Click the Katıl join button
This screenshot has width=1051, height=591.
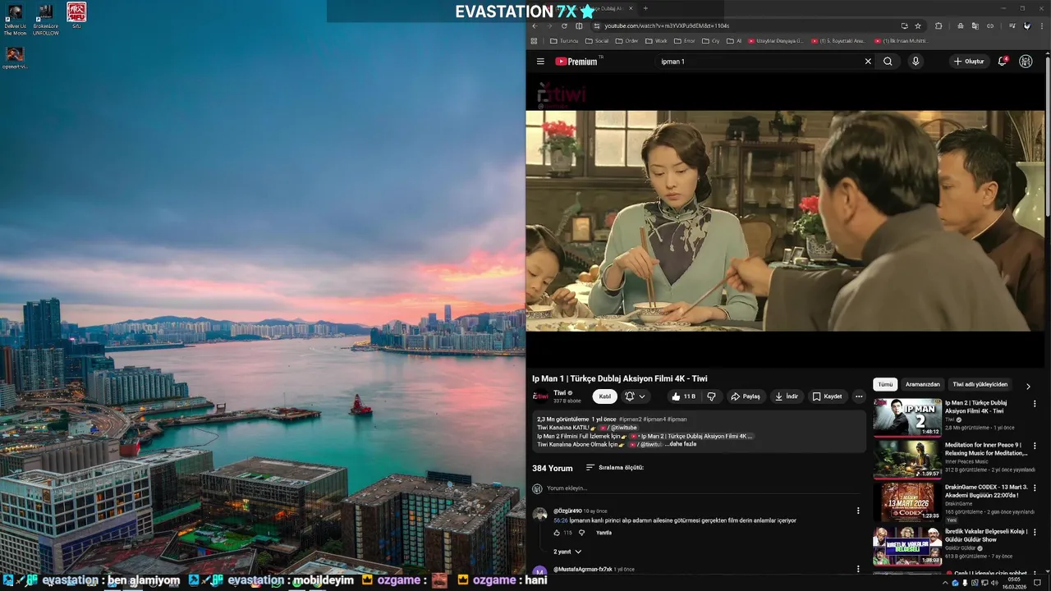click(605, 396)
